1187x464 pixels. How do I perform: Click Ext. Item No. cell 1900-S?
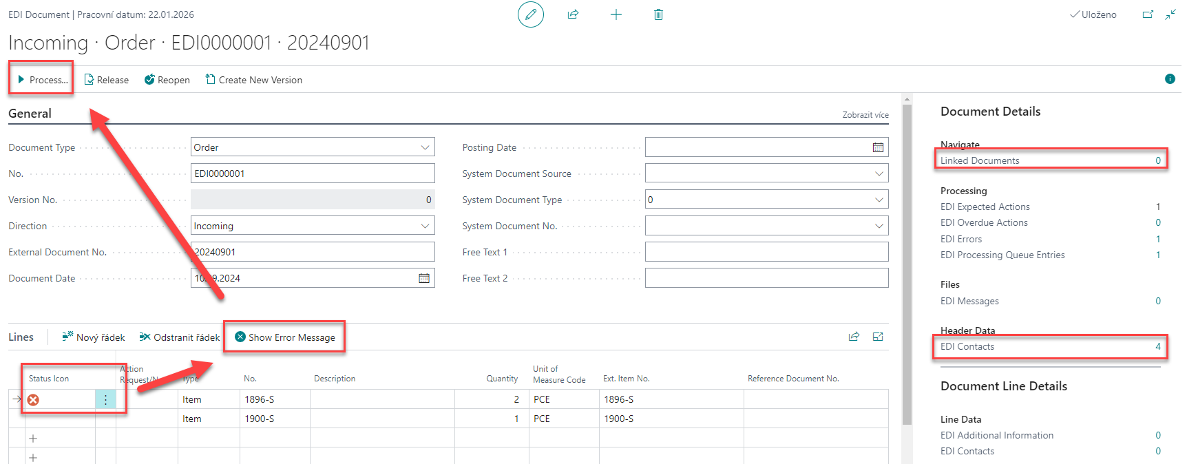[x=671, y=419]
